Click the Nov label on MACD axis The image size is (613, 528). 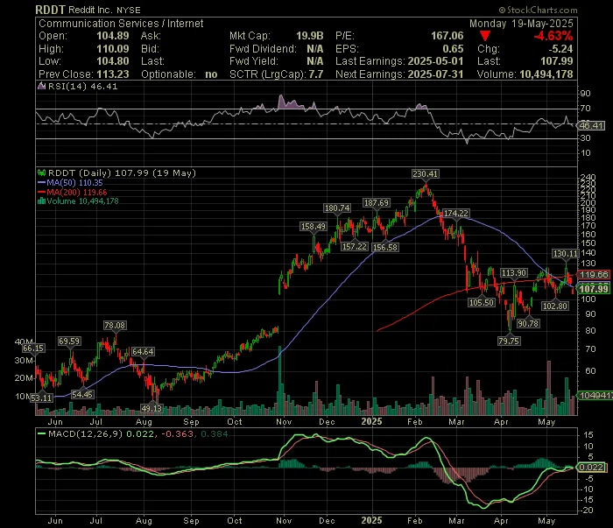[284, 521]
